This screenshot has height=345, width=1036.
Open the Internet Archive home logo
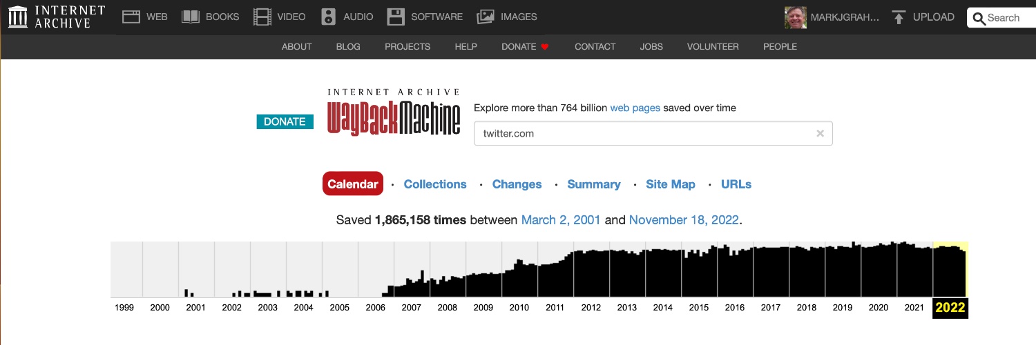(57, 17)
